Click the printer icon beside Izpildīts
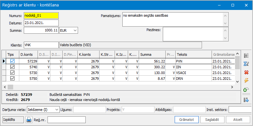Image resolution: width=253 pixels, height=126 pixels. point(29,120)
